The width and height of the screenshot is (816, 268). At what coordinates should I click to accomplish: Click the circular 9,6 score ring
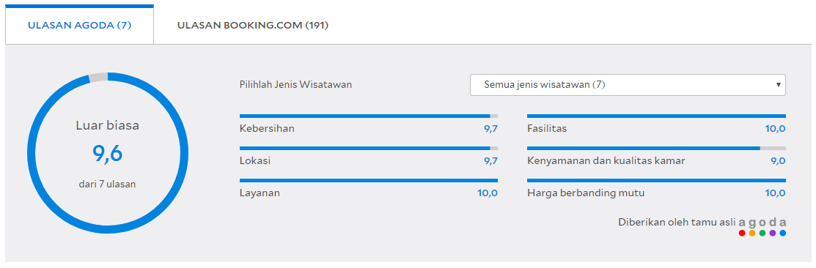click(108, 153)
